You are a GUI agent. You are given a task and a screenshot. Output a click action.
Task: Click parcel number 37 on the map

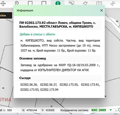[x=52, y=106]
